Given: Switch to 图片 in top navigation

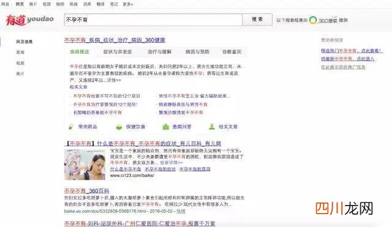Looking at the screenshot, I should pos(33,4).
